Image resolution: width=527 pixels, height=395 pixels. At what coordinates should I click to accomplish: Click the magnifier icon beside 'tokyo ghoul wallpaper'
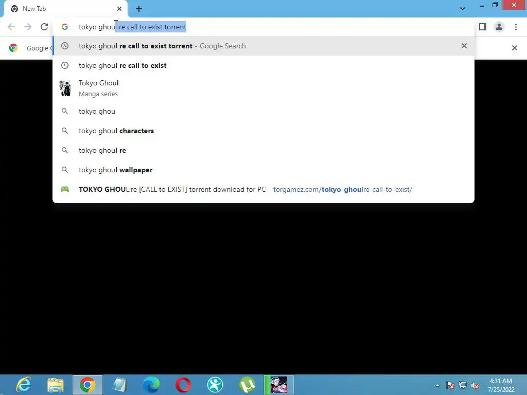point(65,170)
